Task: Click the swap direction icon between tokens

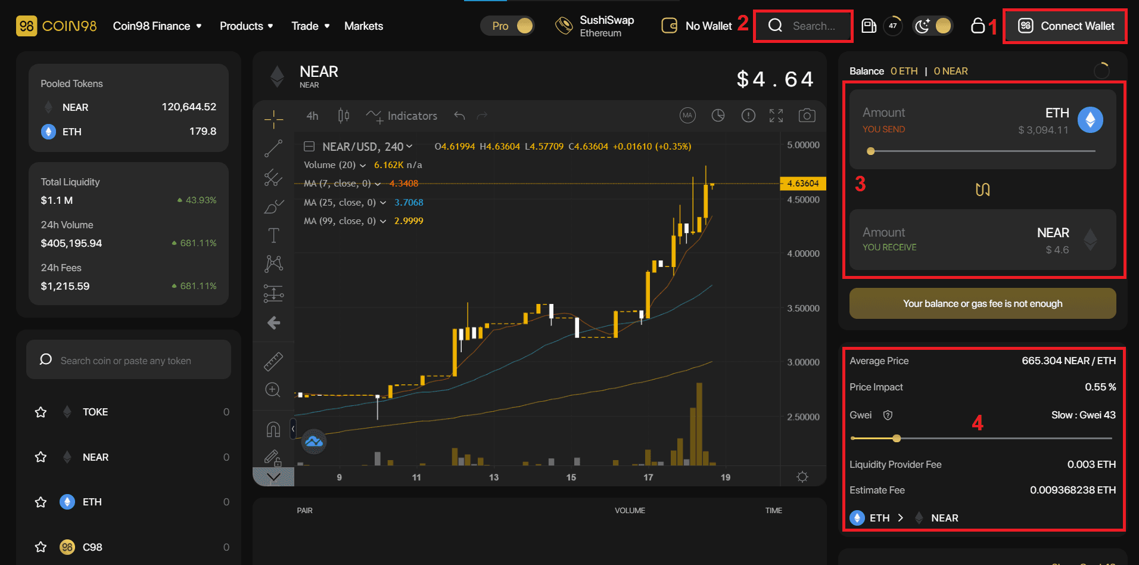Action: [983, 190]
